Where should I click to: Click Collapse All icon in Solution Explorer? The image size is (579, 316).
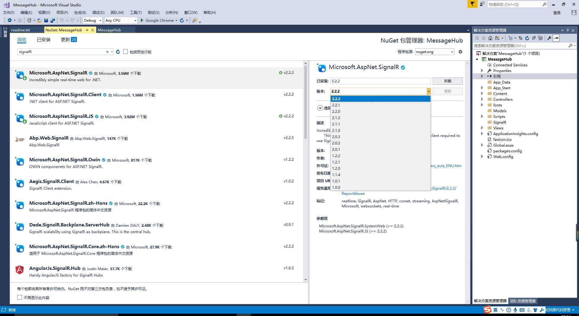(x=534, y=38)
